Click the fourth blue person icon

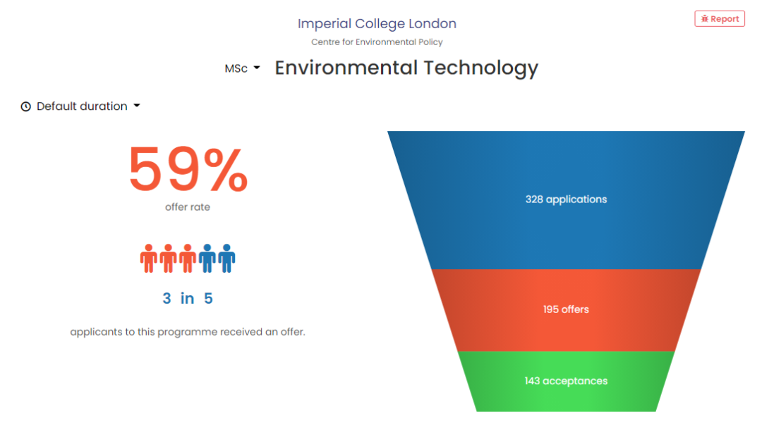(207, 257)
